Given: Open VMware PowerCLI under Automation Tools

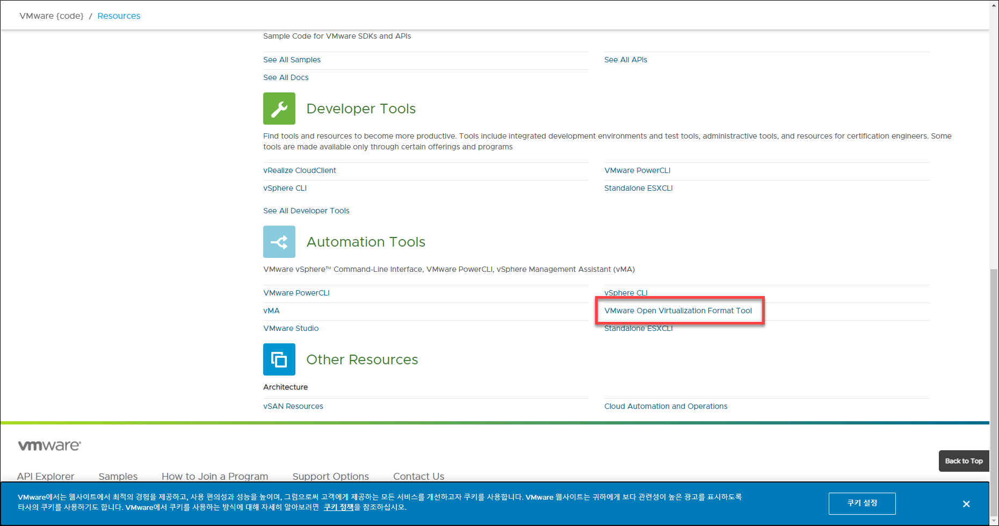Looking at the screenshot, I should tap(296, 293).
